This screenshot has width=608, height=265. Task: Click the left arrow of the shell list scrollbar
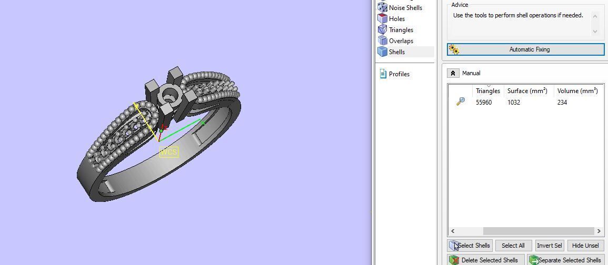(x=453, y=231)
